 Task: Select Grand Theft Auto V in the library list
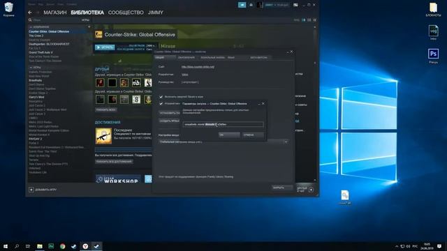tap(41, 53)
